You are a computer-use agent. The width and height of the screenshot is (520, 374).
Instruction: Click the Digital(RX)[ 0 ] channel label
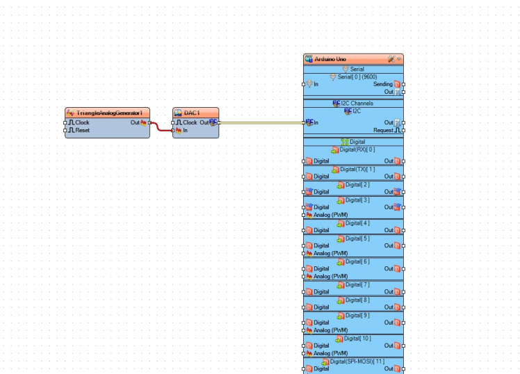pyautogui.click(x=357, y=149)
